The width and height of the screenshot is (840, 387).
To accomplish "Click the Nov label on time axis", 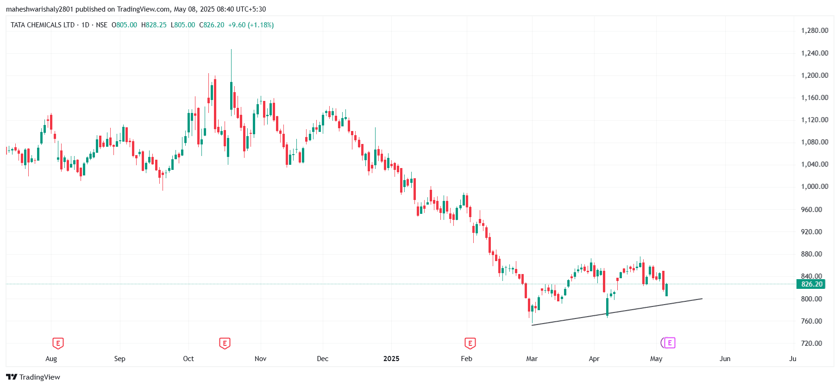I will pyautogui.click(x=261, y=359).
